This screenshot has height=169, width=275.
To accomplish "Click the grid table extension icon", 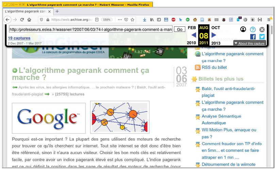I will pyautogui.click(x=231, y=20).
